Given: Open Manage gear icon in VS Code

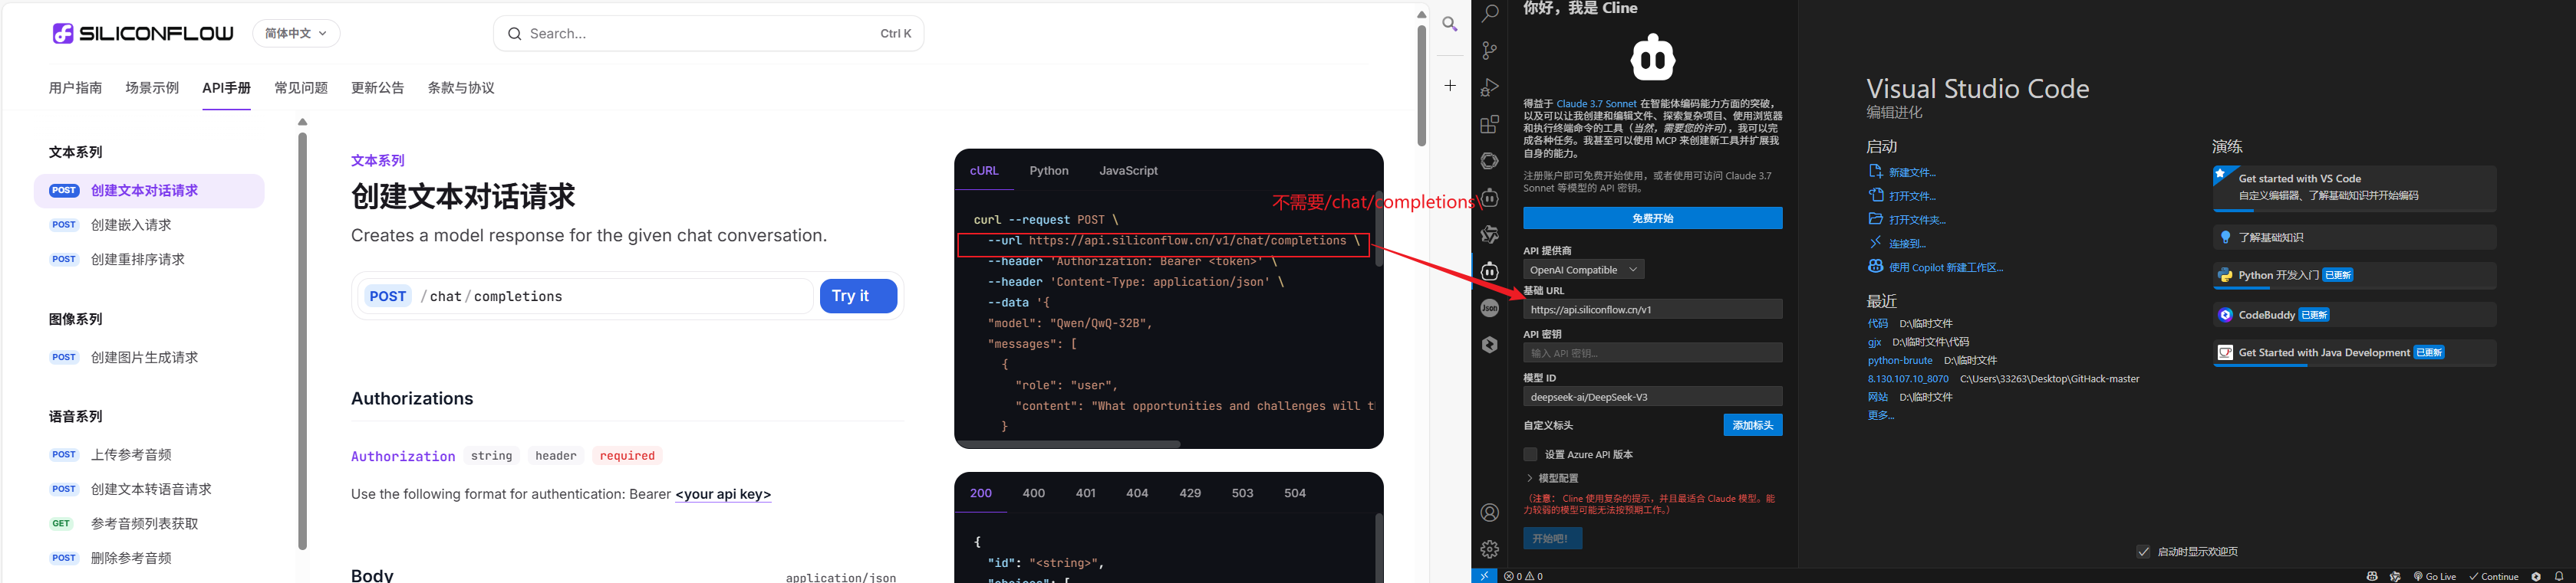Looking at the screenshot, I should (x=1490, y=549).
